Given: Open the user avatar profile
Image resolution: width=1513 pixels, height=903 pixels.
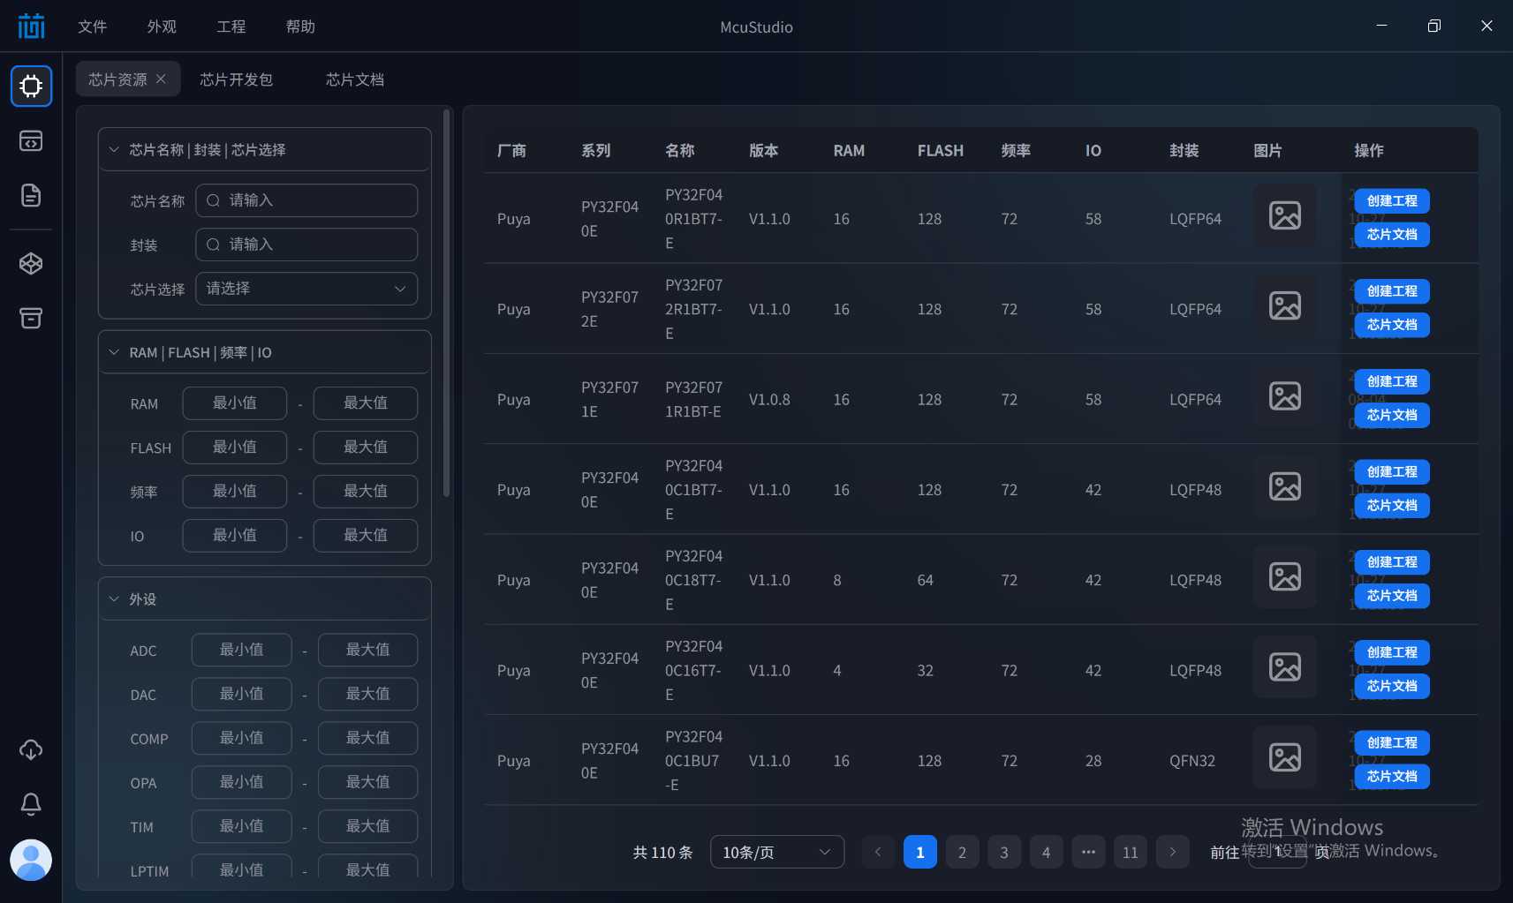Looking at the screenshot, I should pos(31,860).
